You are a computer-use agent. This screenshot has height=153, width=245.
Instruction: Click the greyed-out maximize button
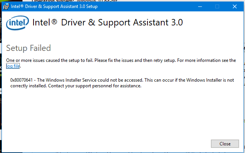click(x=217, y=6)
